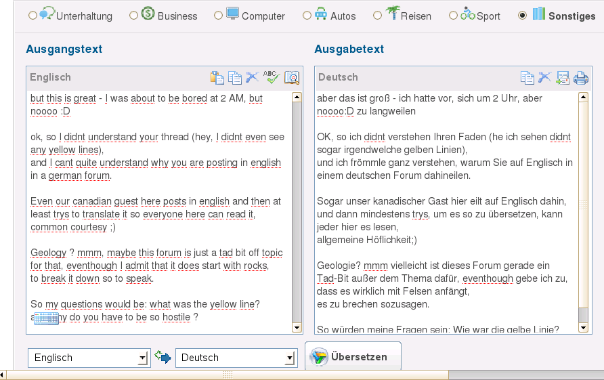
Task: Select the Sport radio button
Action: tap(454, 16)
